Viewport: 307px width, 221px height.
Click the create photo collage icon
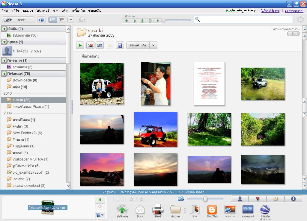point(90,46)
